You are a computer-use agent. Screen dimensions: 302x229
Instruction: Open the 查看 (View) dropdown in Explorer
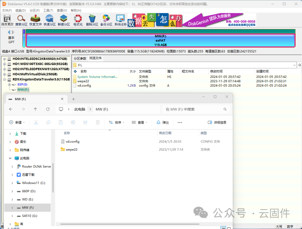coord(140,123)
